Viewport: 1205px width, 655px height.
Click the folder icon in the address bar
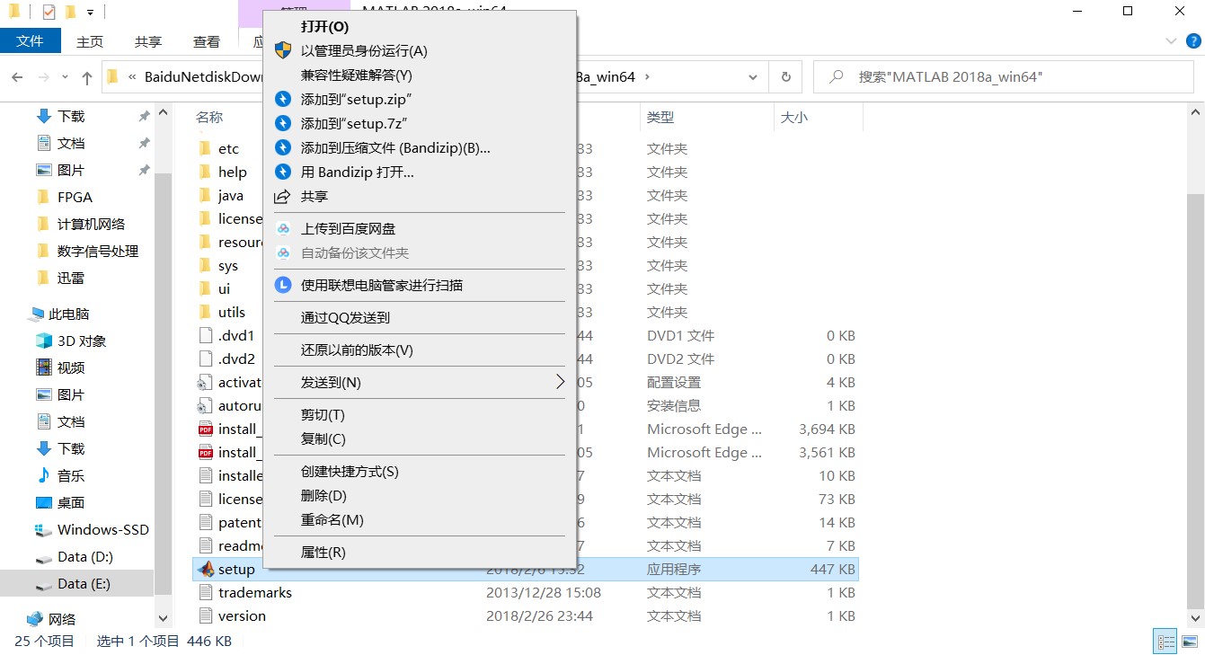[111, 76]
